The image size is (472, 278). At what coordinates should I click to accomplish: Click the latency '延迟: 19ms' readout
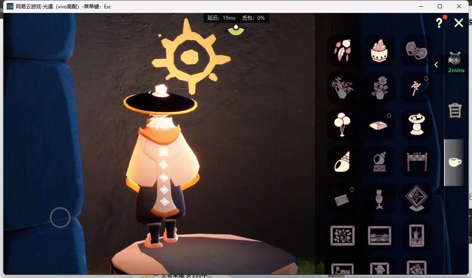221,18
